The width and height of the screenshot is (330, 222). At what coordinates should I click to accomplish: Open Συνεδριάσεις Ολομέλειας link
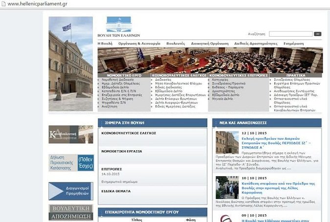tap(292, 80)
